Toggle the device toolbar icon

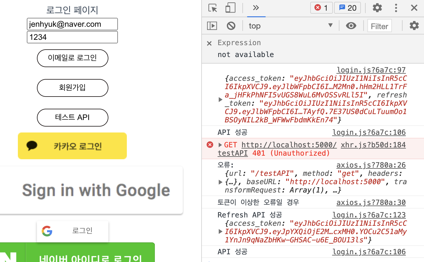pyautogui.click(x=230, y=8)
